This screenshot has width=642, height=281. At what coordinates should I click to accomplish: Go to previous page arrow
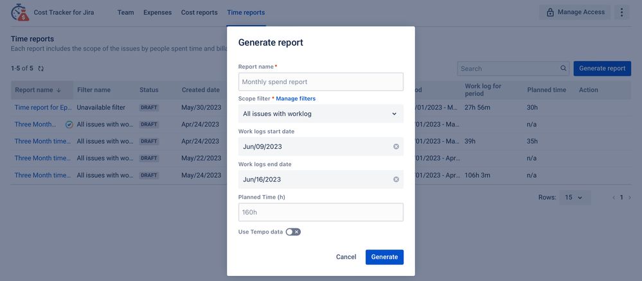(x=614, y=198)
